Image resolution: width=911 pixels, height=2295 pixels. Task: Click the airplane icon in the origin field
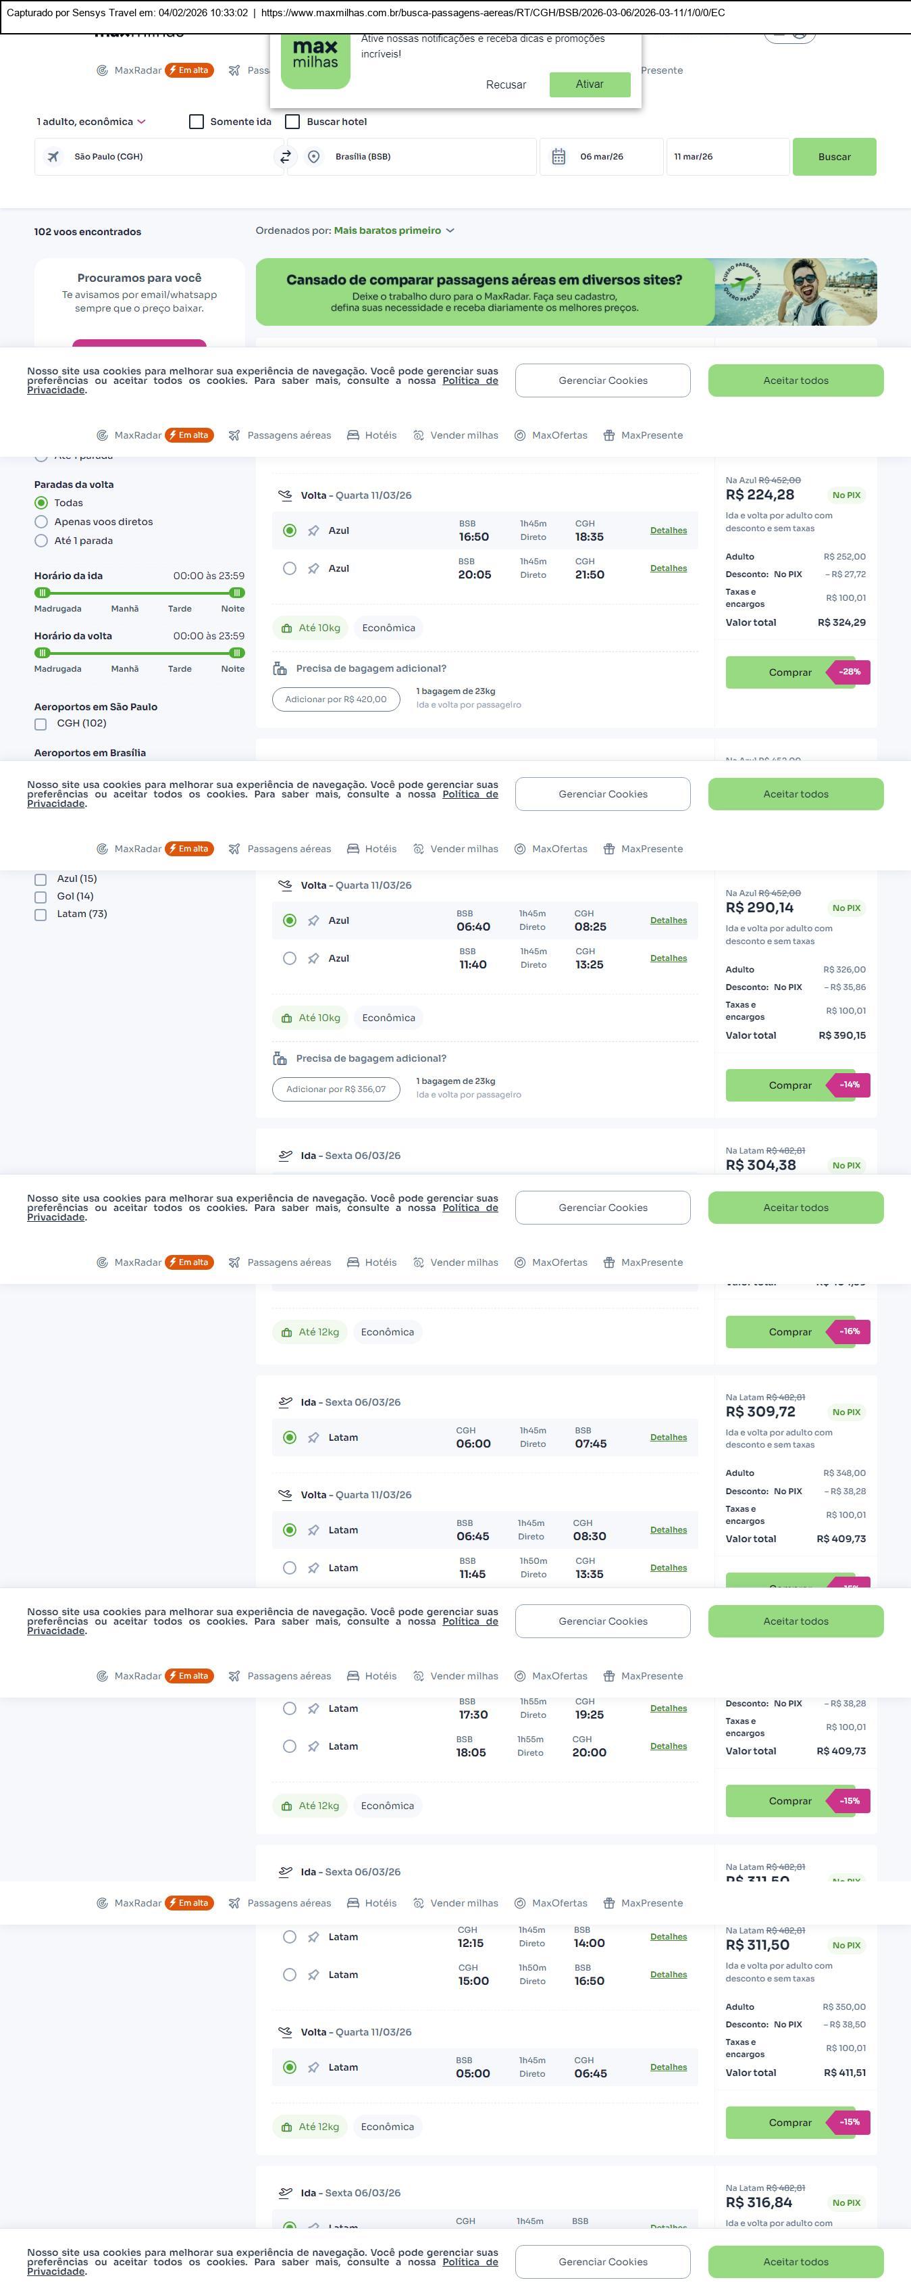(53, 157)
